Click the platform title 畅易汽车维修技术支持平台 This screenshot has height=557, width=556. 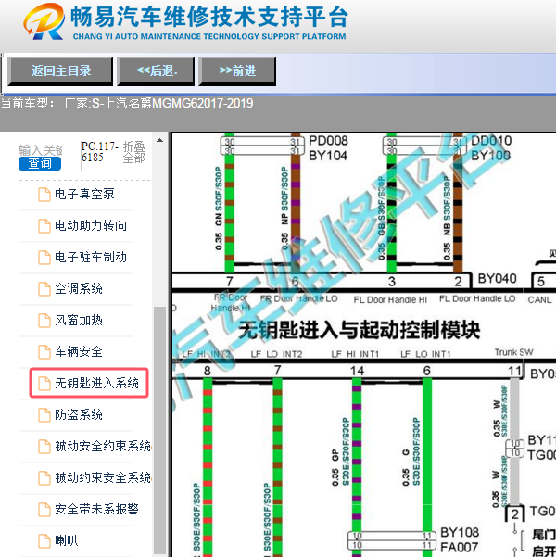click(209, 17)
